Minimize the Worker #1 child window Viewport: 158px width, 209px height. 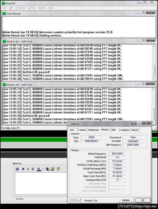click(x=138, y=40)
